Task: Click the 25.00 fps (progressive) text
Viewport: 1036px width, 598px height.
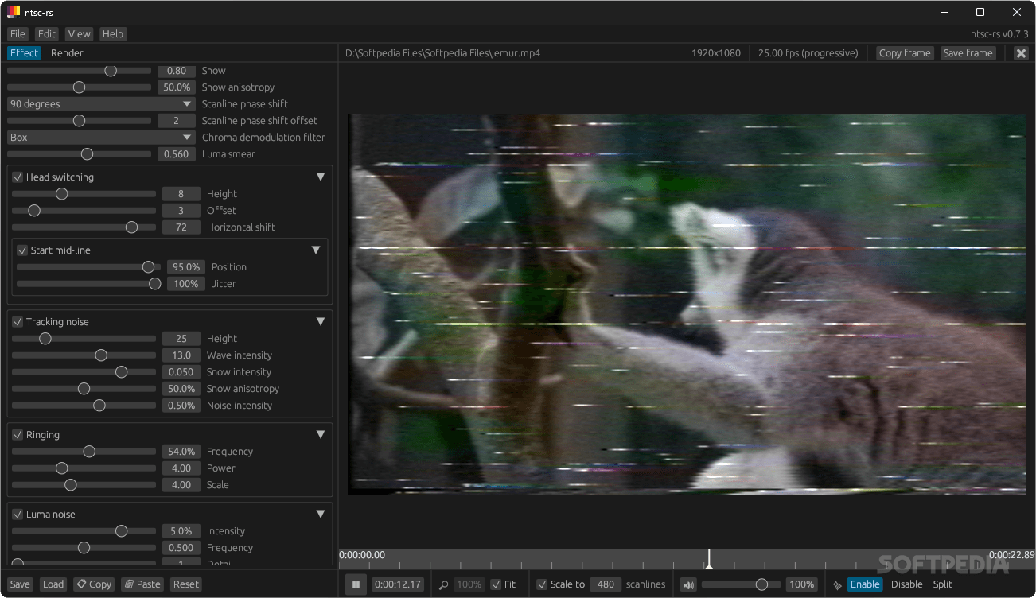Action: 808,53
